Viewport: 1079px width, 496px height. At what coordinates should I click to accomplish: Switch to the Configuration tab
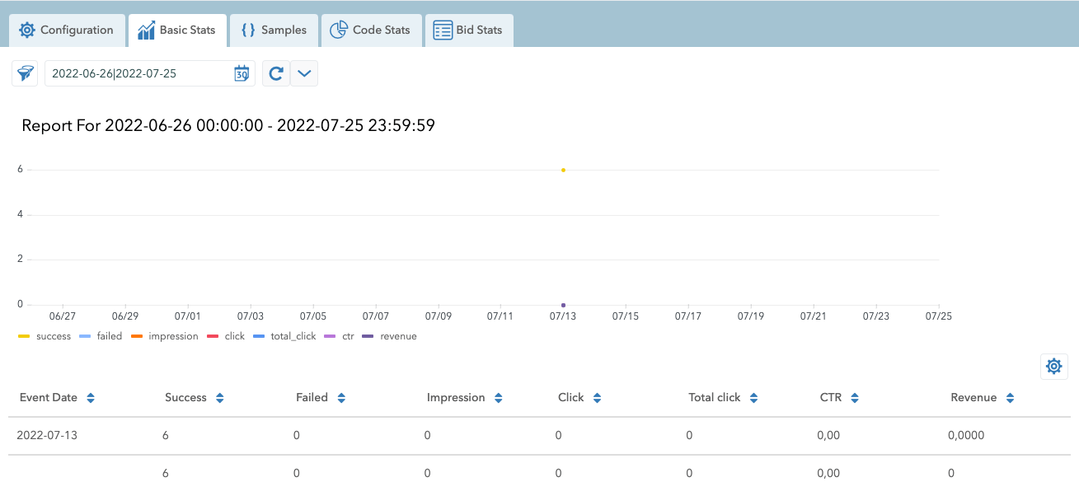(67, 30)
